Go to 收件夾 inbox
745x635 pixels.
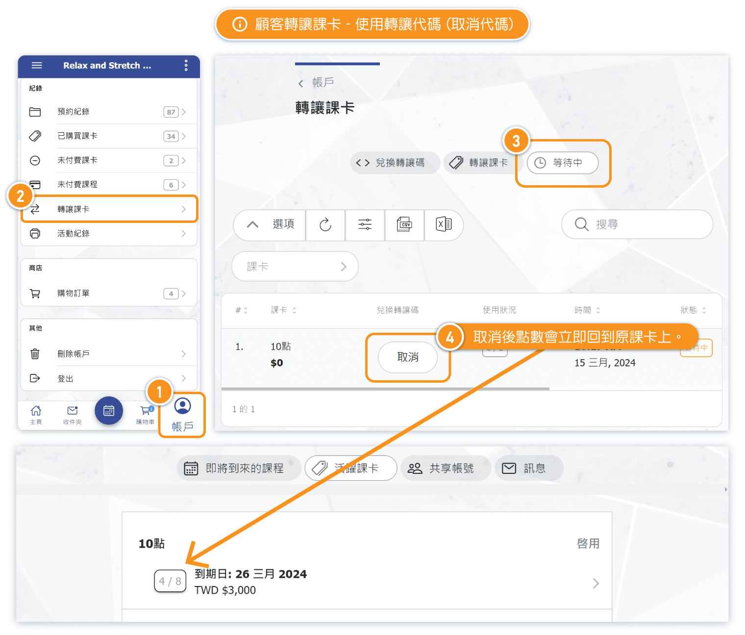pos(73,414)
